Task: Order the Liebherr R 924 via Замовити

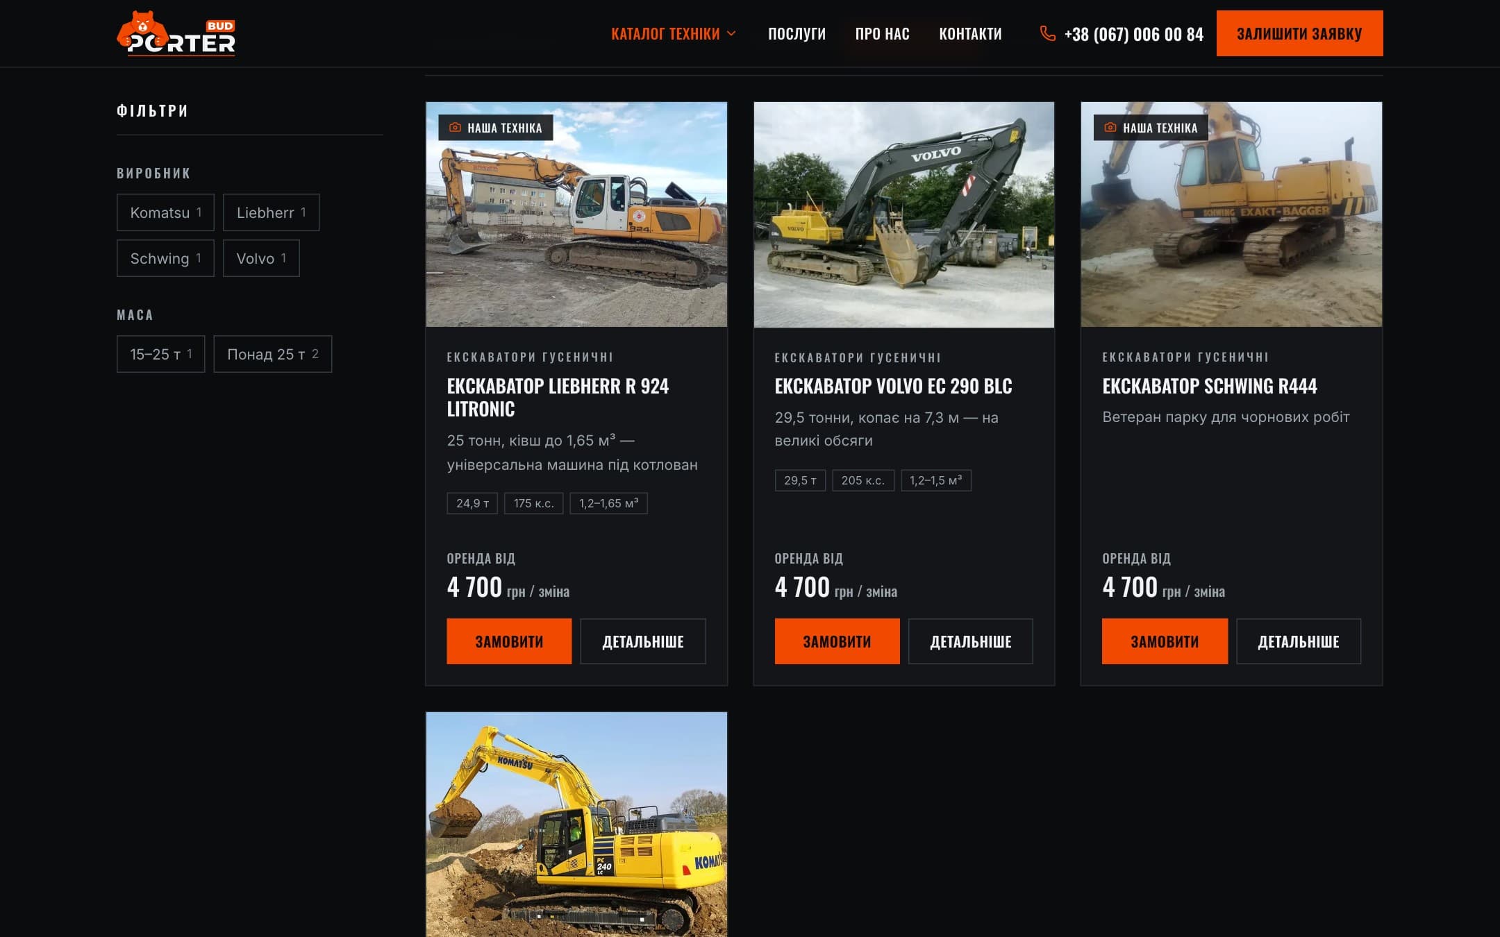Action: click(x=509, y=641)
